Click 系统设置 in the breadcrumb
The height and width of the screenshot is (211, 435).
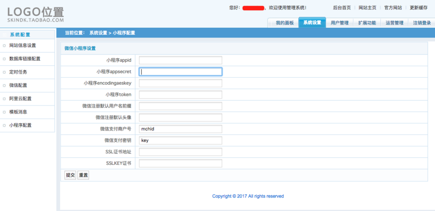pyautogui.click(x=98, y=33)
